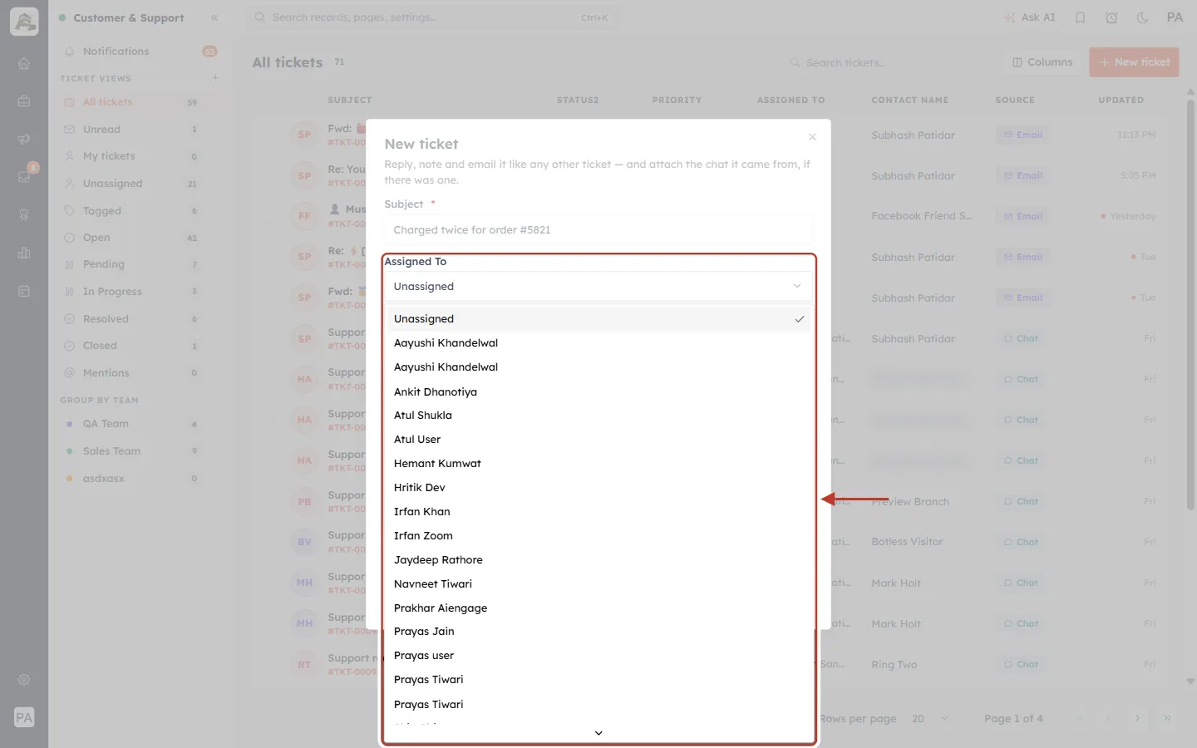1197x748 pixels.
Task: Click the Subject input field
Action: pos(598,230)
